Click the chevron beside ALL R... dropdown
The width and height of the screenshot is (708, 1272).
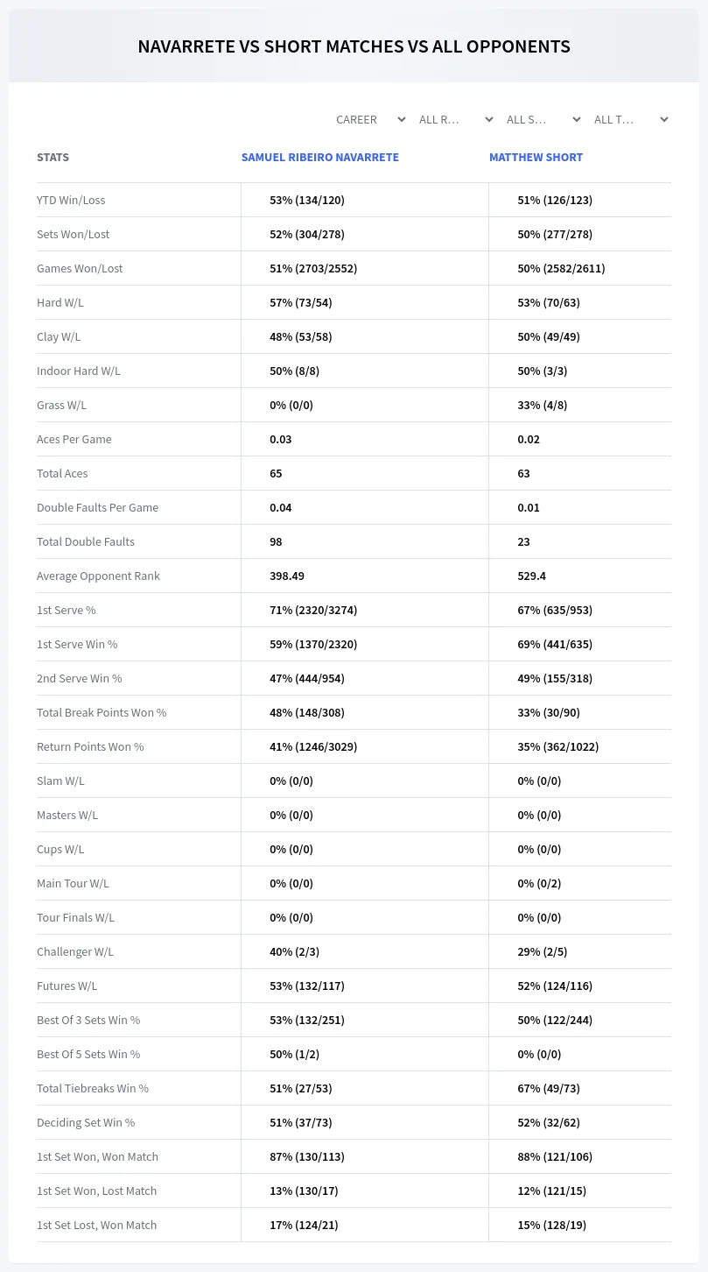tap(488, 119)
